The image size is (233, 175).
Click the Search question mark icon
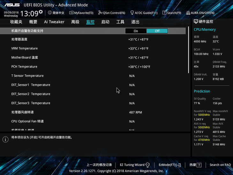click(164, 13)
